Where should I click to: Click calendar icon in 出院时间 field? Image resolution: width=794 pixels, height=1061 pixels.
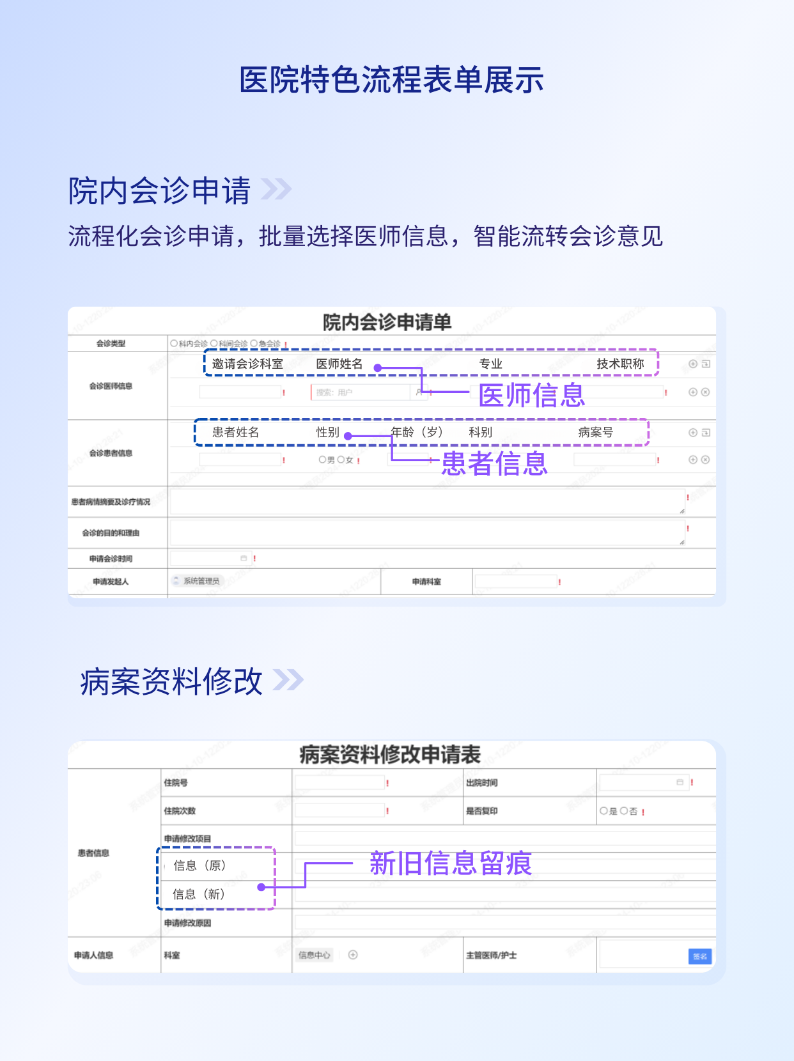point(680,782)
